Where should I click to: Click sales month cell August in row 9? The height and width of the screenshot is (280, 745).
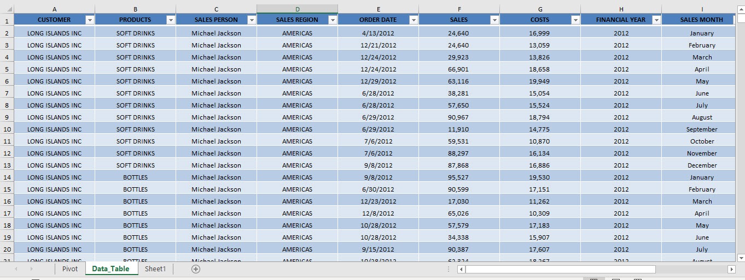coord(699,117)
